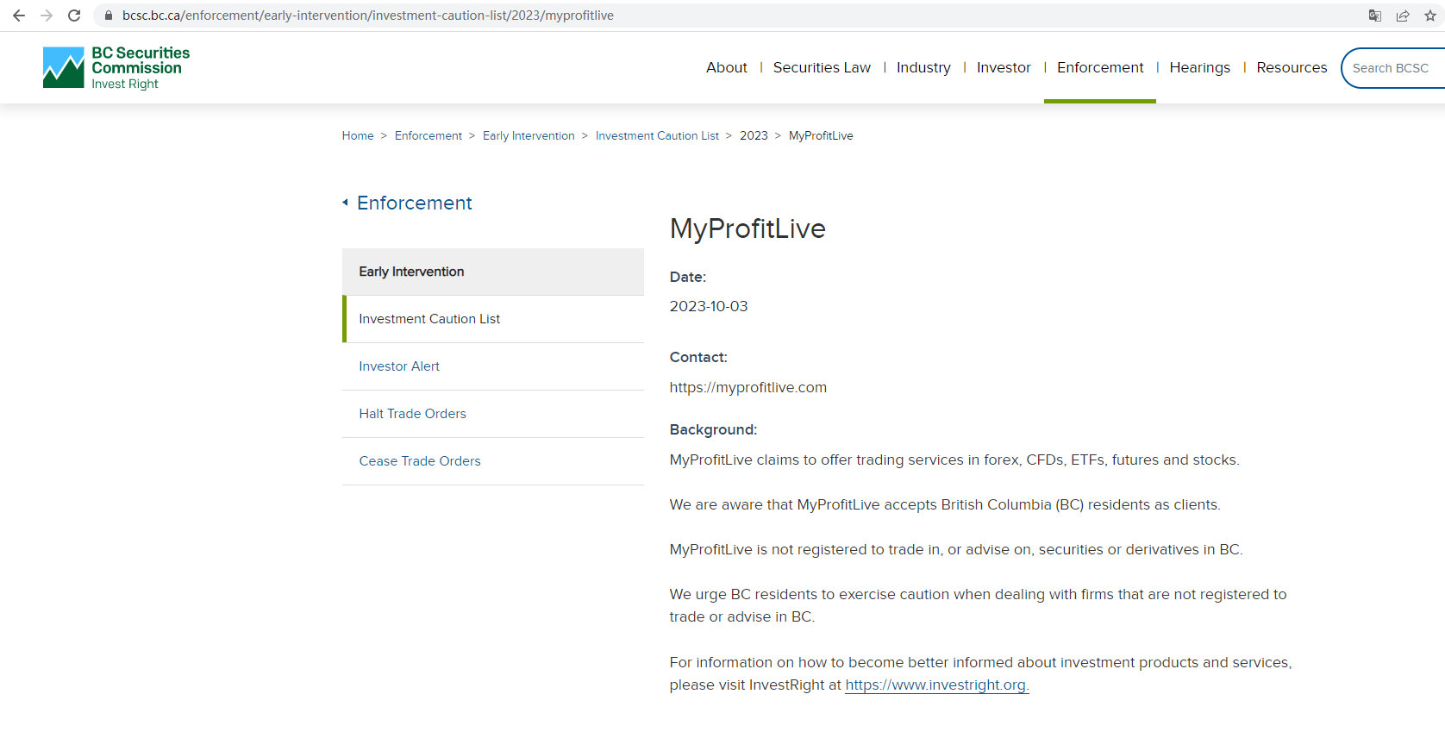Open Halt Trade Orders sidebar link

412,414
